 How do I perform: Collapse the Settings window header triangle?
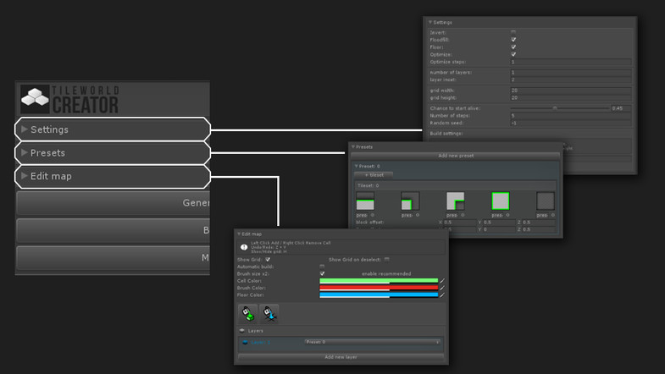tap(430, 22)
